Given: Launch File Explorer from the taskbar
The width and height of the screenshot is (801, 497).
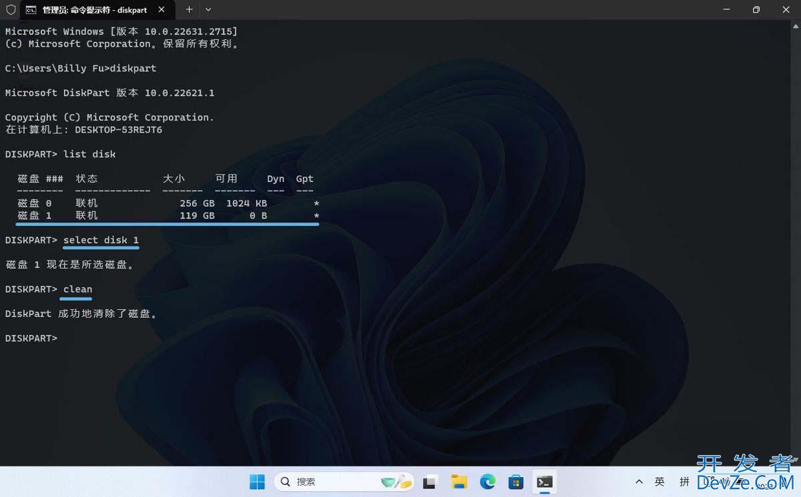Looking at the screenshot, I should pos(459,482).
